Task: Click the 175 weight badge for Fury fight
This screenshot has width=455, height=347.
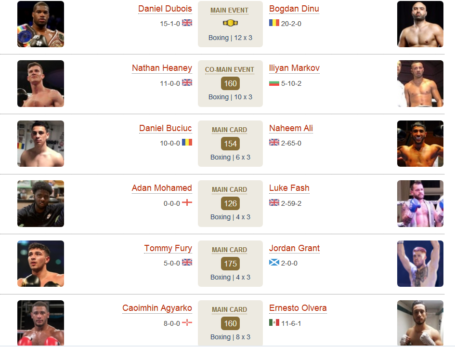Action: pyautogui.click(x=231, y=263)
